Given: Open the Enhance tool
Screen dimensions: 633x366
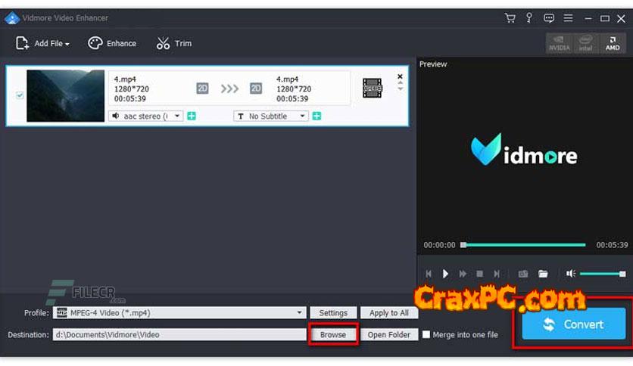Looking at the screenshot, I should pyautogui.click(x=112, y=43).
